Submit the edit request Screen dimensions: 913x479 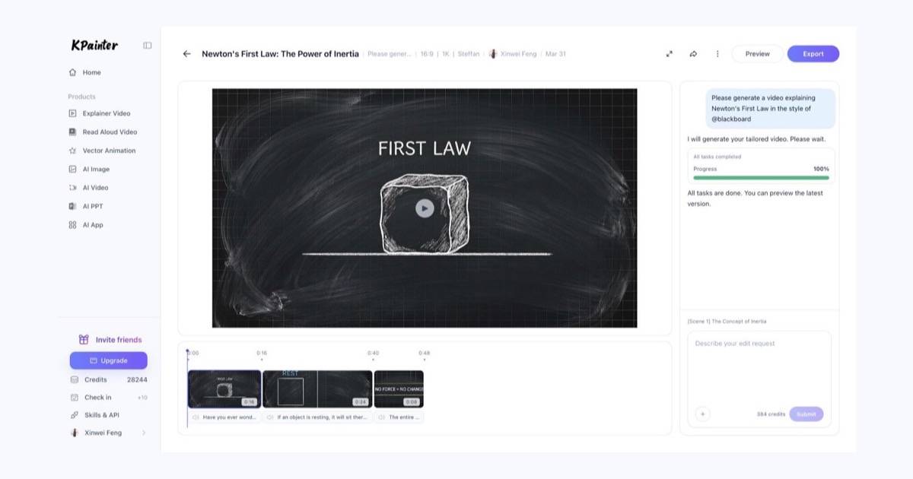pyautogui.click(x=806, y=414)
